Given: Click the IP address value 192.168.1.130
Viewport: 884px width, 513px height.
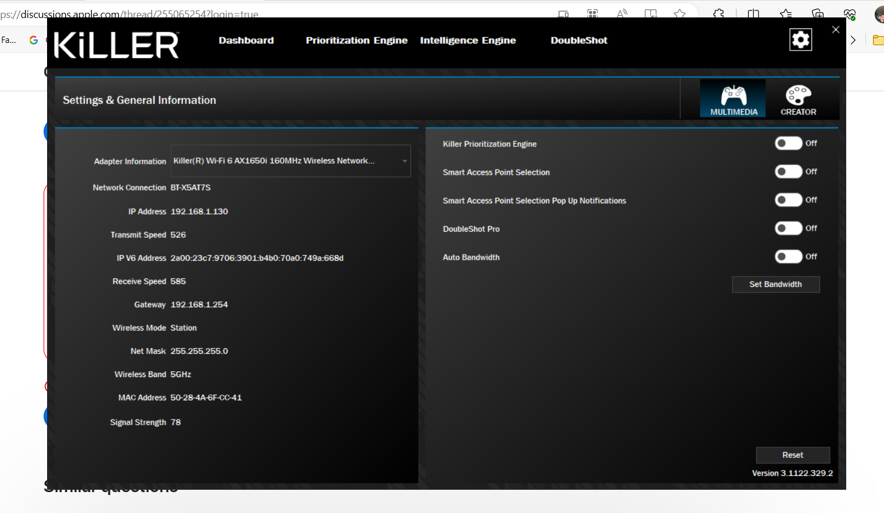Looking at the screenshot, I should (x=199, y=211).
